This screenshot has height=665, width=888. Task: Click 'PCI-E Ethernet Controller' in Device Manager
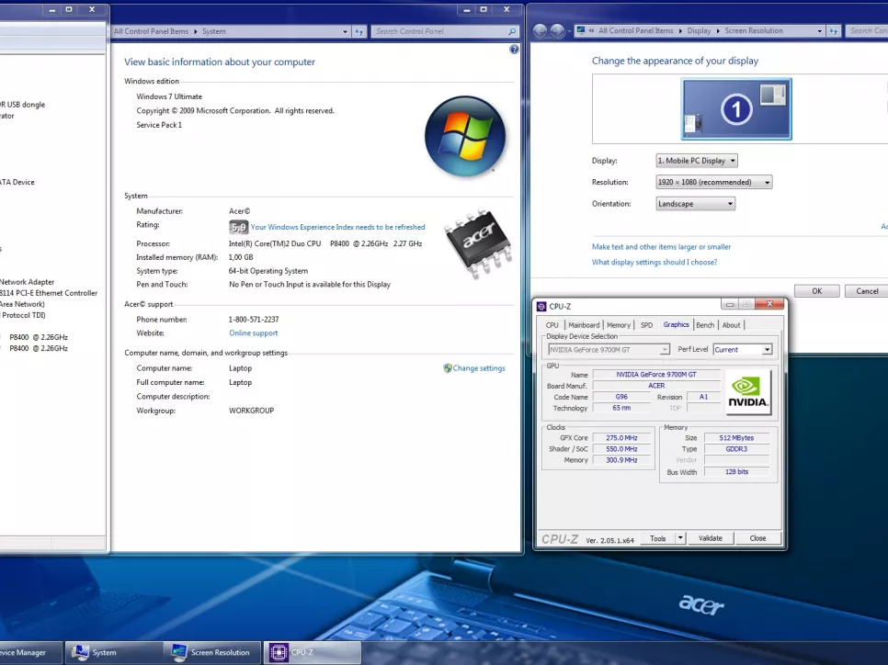(57, 293)
